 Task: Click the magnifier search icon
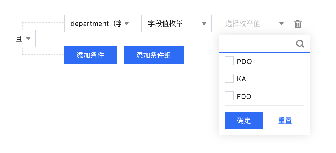coord(300,44)
